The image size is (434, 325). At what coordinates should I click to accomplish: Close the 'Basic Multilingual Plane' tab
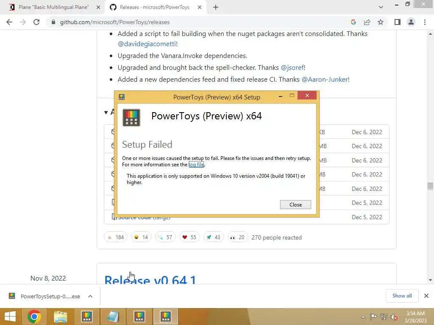[x=98, y=8]
